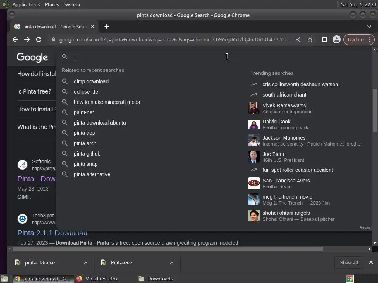The image size is (378, 283).
Task: Click the magnifier icon in search box
Action: pos(65,56)
